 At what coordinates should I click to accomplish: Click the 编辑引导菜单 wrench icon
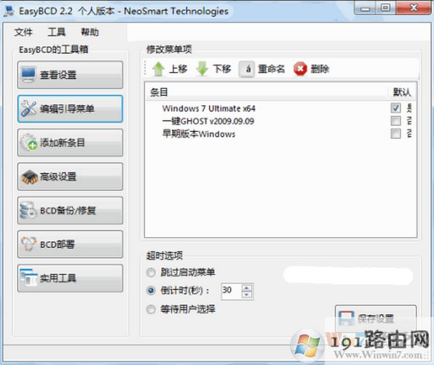click(x=28, y=108)
